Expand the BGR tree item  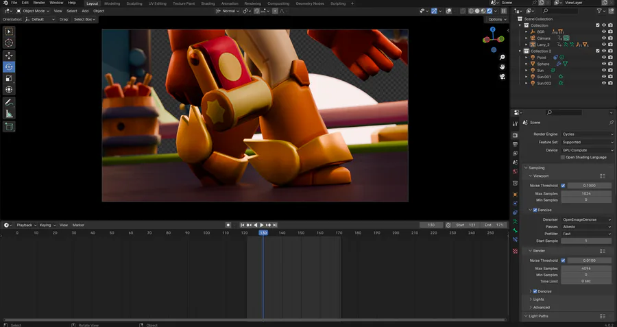pyautogui.click(x=527, y=32)
